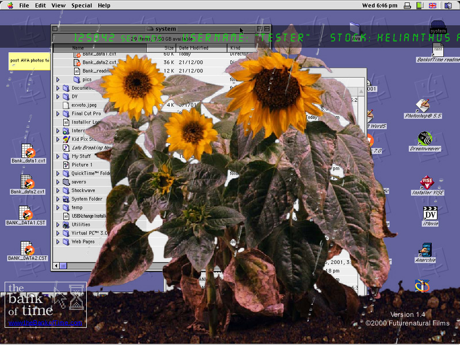Expand the Documents folder triangle
Screen dimensions: 460x345
(58, 88)
